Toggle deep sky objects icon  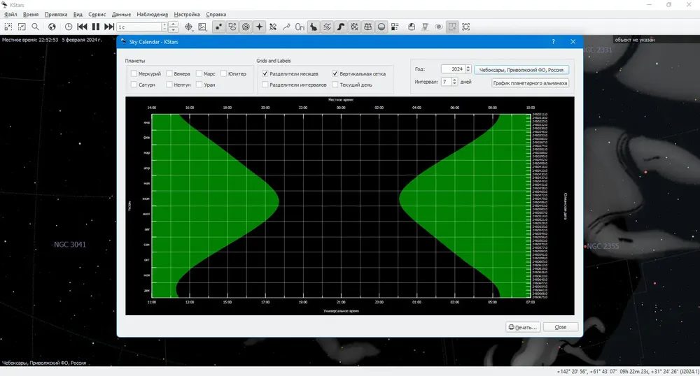[x=232, y=27]
